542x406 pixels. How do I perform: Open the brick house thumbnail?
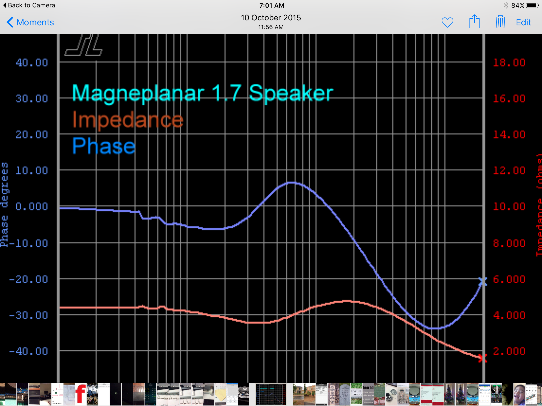tap(310, 394)
